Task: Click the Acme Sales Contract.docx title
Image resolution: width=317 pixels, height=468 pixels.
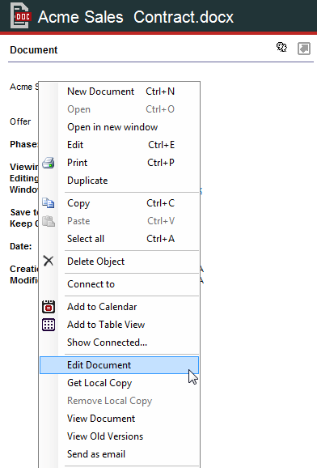Action: tap(136, 17)
